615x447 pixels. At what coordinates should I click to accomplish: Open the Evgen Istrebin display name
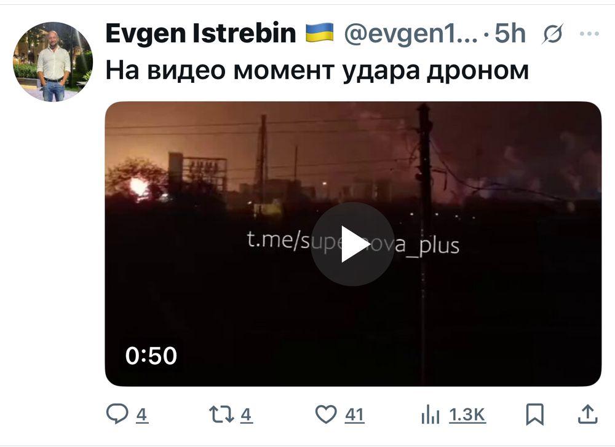coord(200,33)
